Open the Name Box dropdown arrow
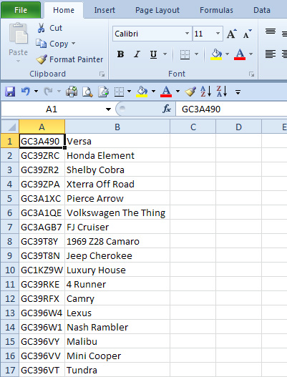This screenshot has height=377, width=287. [108, 109]
